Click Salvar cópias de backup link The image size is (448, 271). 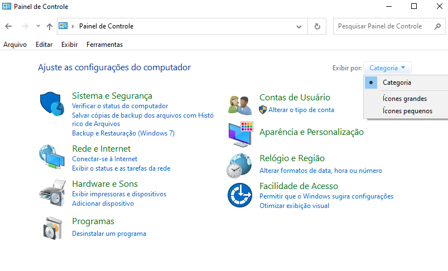tap(143, 119)
